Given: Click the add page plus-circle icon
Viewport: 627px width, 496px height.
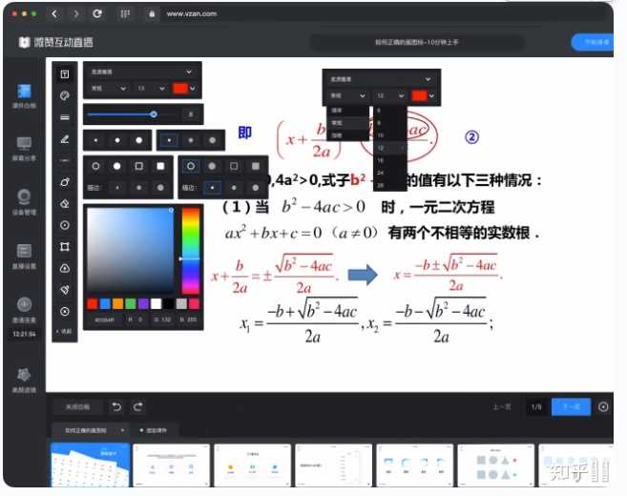Looking at the screenshot, I should click(603, 407).
